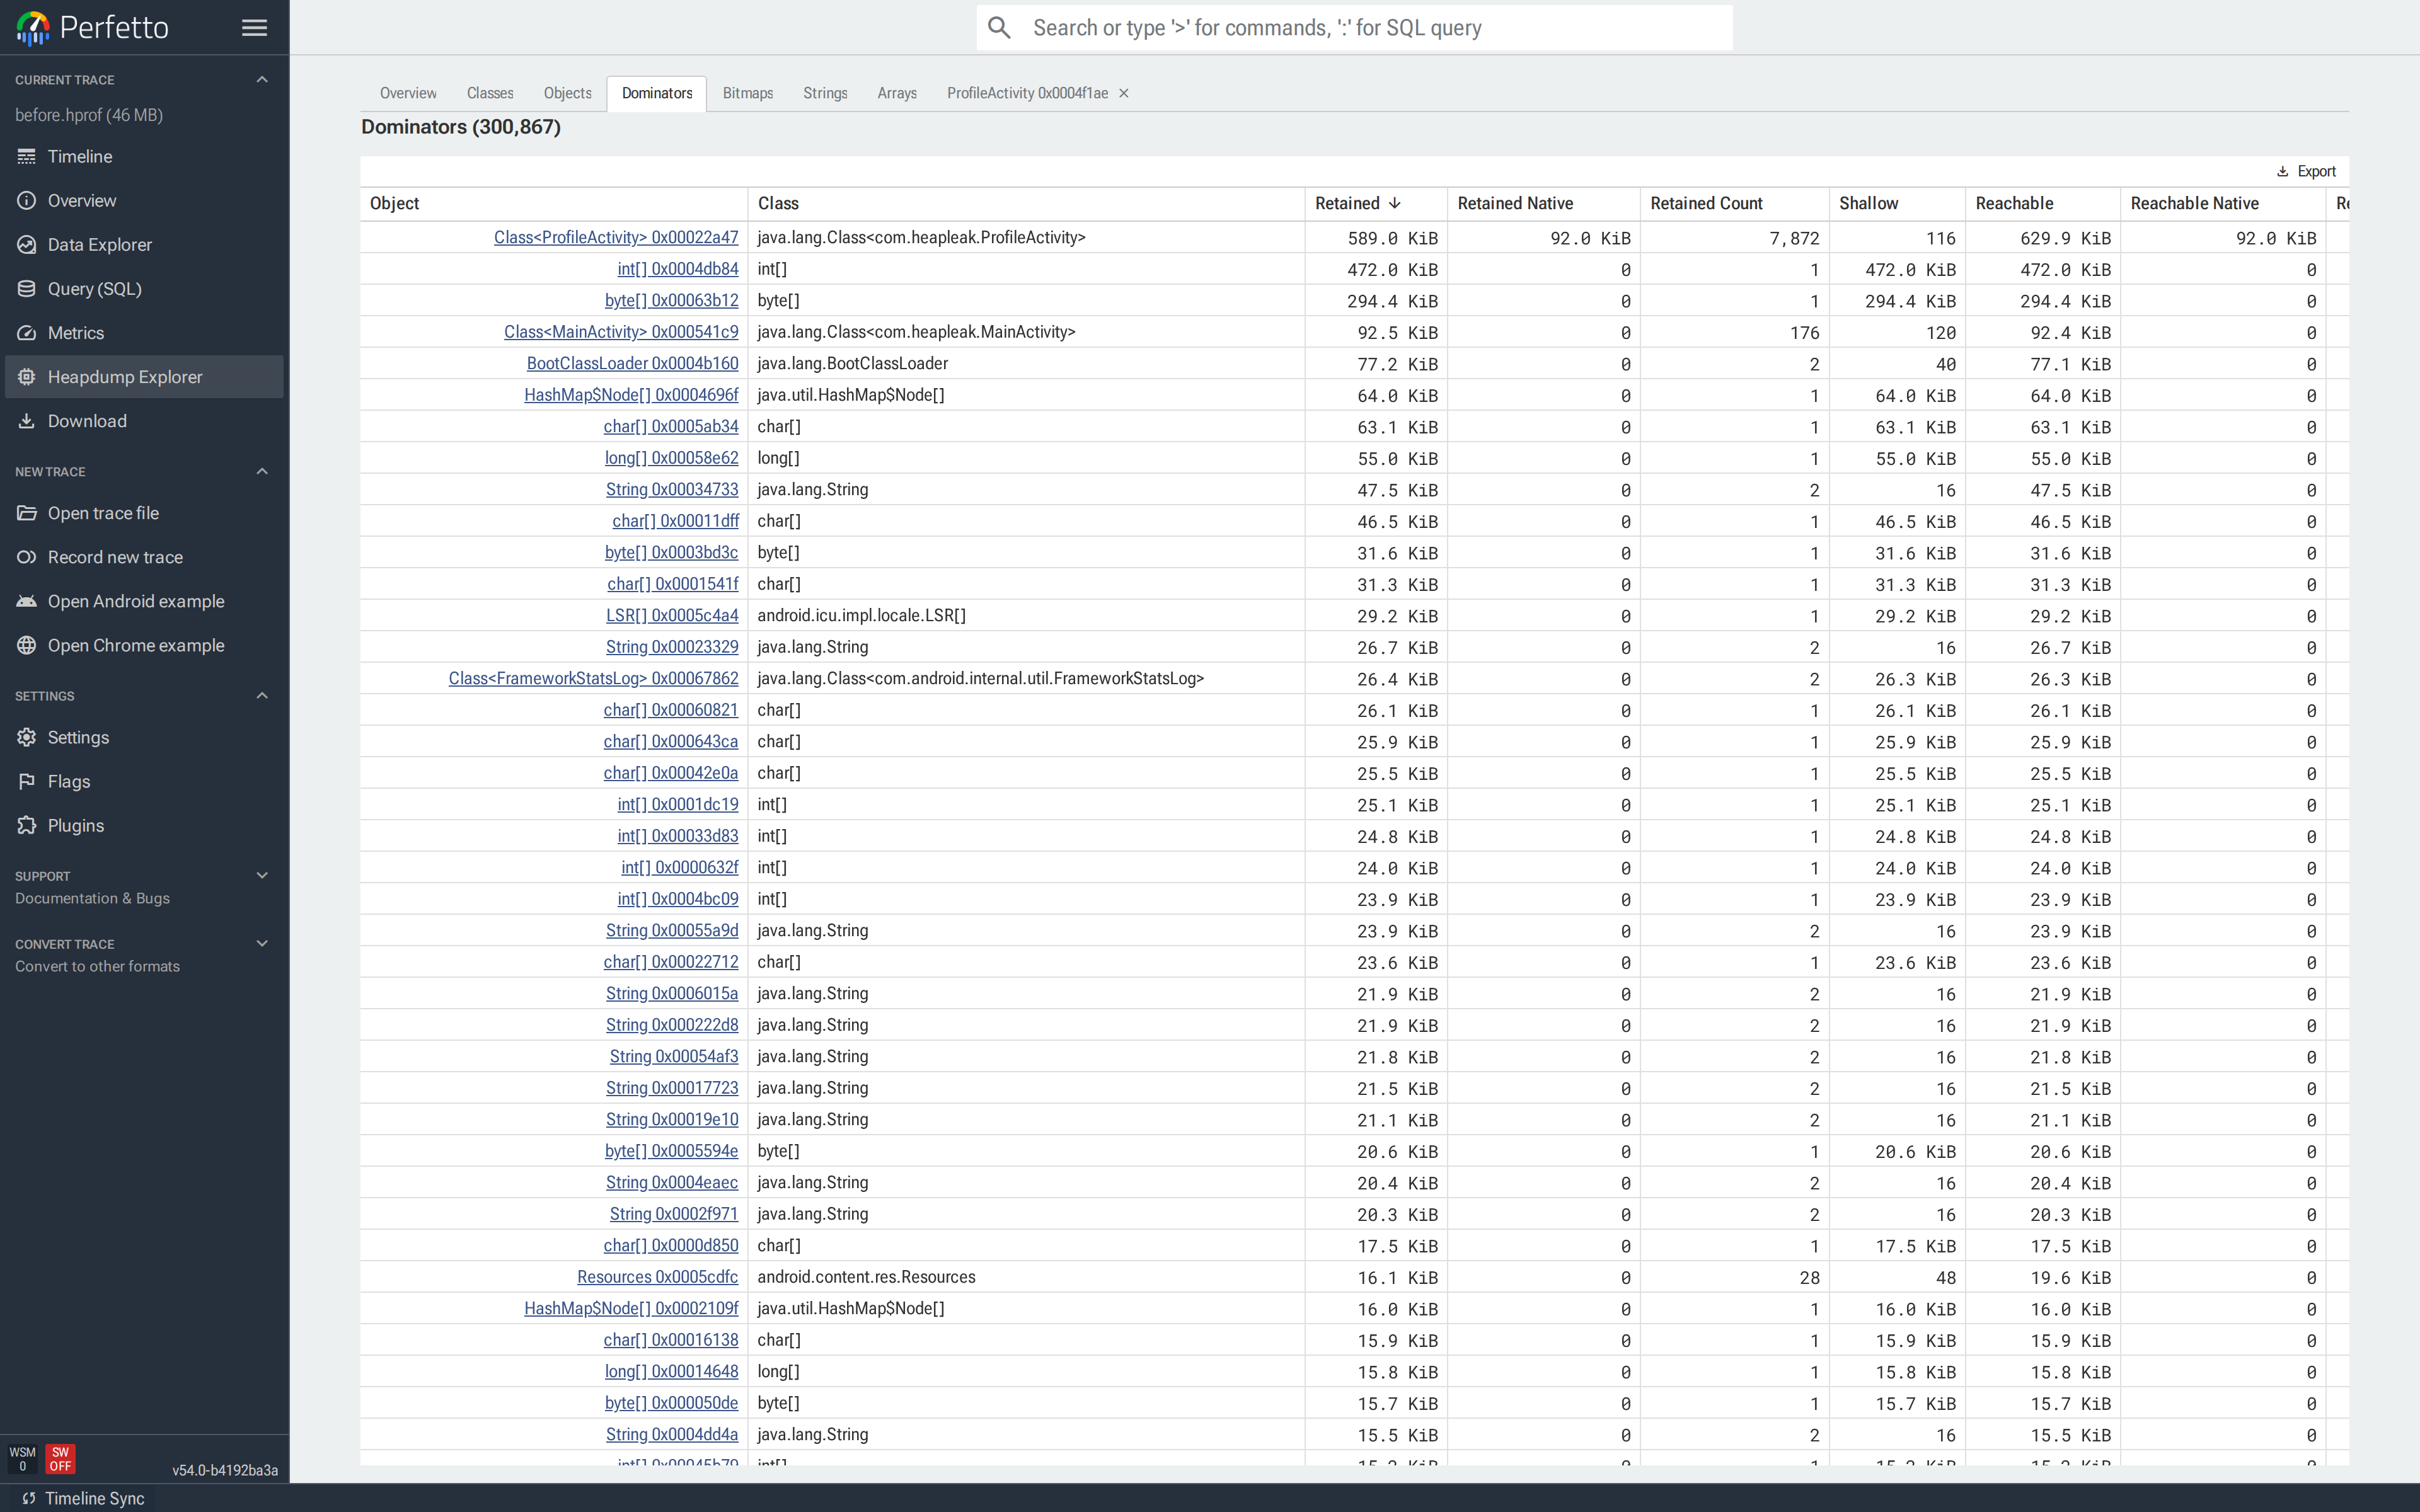This screenshot has height=1512, width=2420.
Task: Collapse the CURRENT TRACE section
Action: [x=261, y=79]
